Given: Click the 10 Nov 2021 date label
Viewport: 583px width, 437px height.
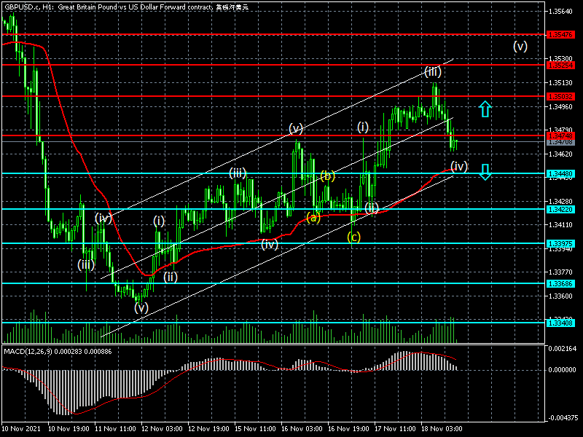Looking at the screenshot, I should click(20, 430).
